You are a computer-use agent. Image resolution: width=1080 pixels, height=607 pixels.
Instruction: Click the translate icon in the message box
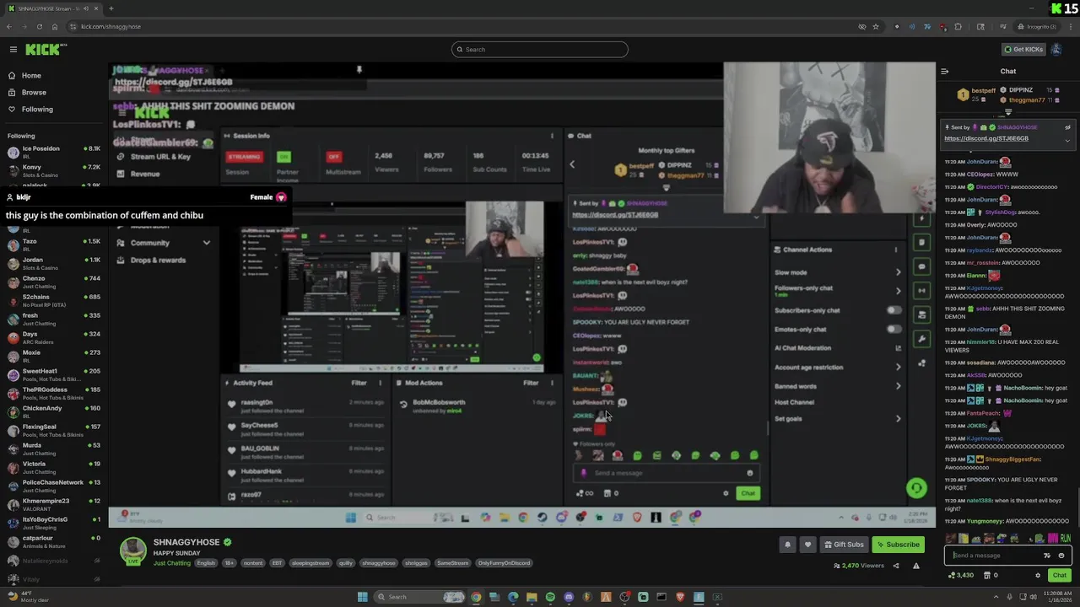[1047, 556]
